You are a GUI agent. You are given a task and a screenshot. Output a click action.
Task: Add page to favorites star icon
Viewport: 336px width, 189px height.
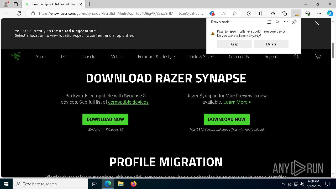coord(235,13)
